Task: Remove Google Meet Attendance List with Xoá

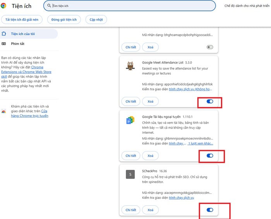Action: coord(150,102)
